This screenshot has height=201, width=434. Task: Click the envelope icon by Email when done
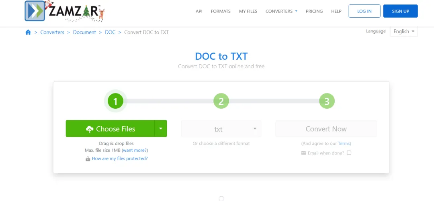(x=304, y=153)
